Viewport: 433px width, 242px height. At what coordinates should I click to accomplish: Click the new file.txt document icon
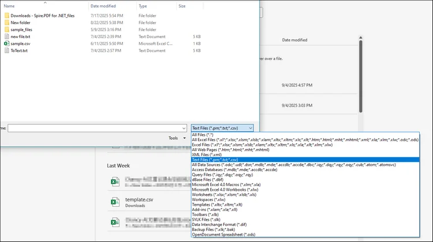pyautogui.click(x=6, y=36)
